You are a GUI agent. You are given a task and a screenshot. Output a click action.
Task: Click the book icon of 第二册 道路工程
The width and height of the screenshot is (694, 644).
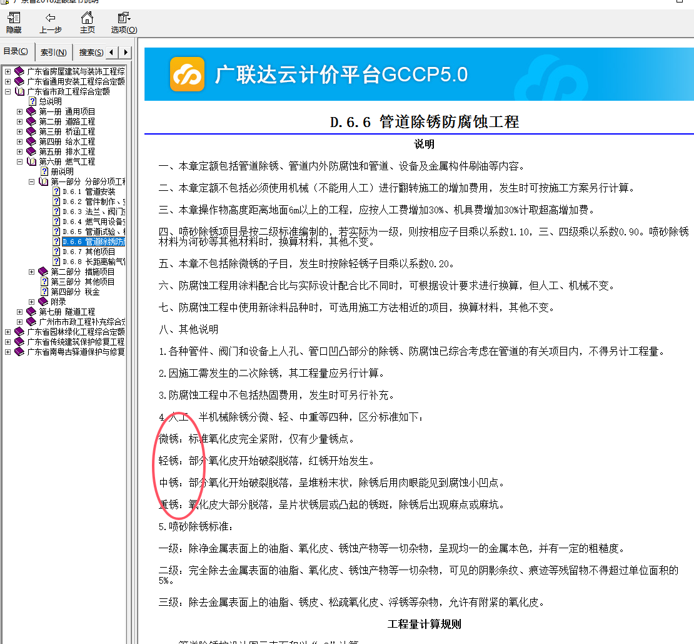(x=31, y=121)
